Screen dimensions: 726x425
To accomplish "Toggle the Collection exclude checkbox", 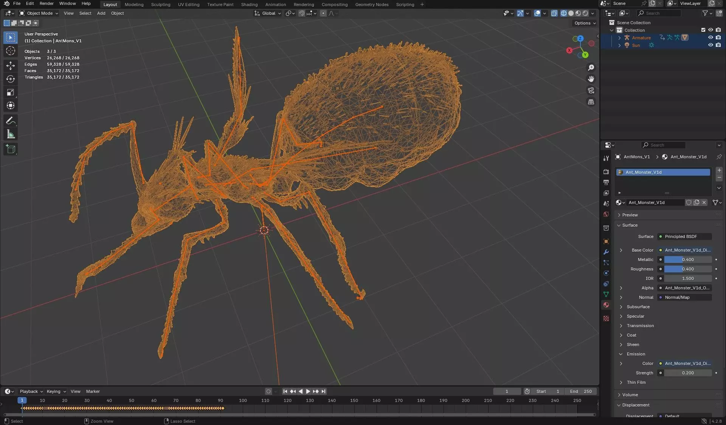I will tap(703, 30).
